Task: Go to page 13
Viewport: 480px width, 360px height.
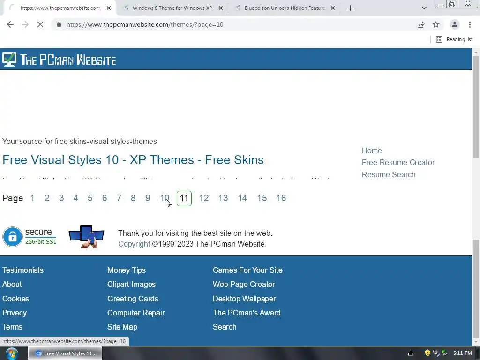Action: click(223, 198)
